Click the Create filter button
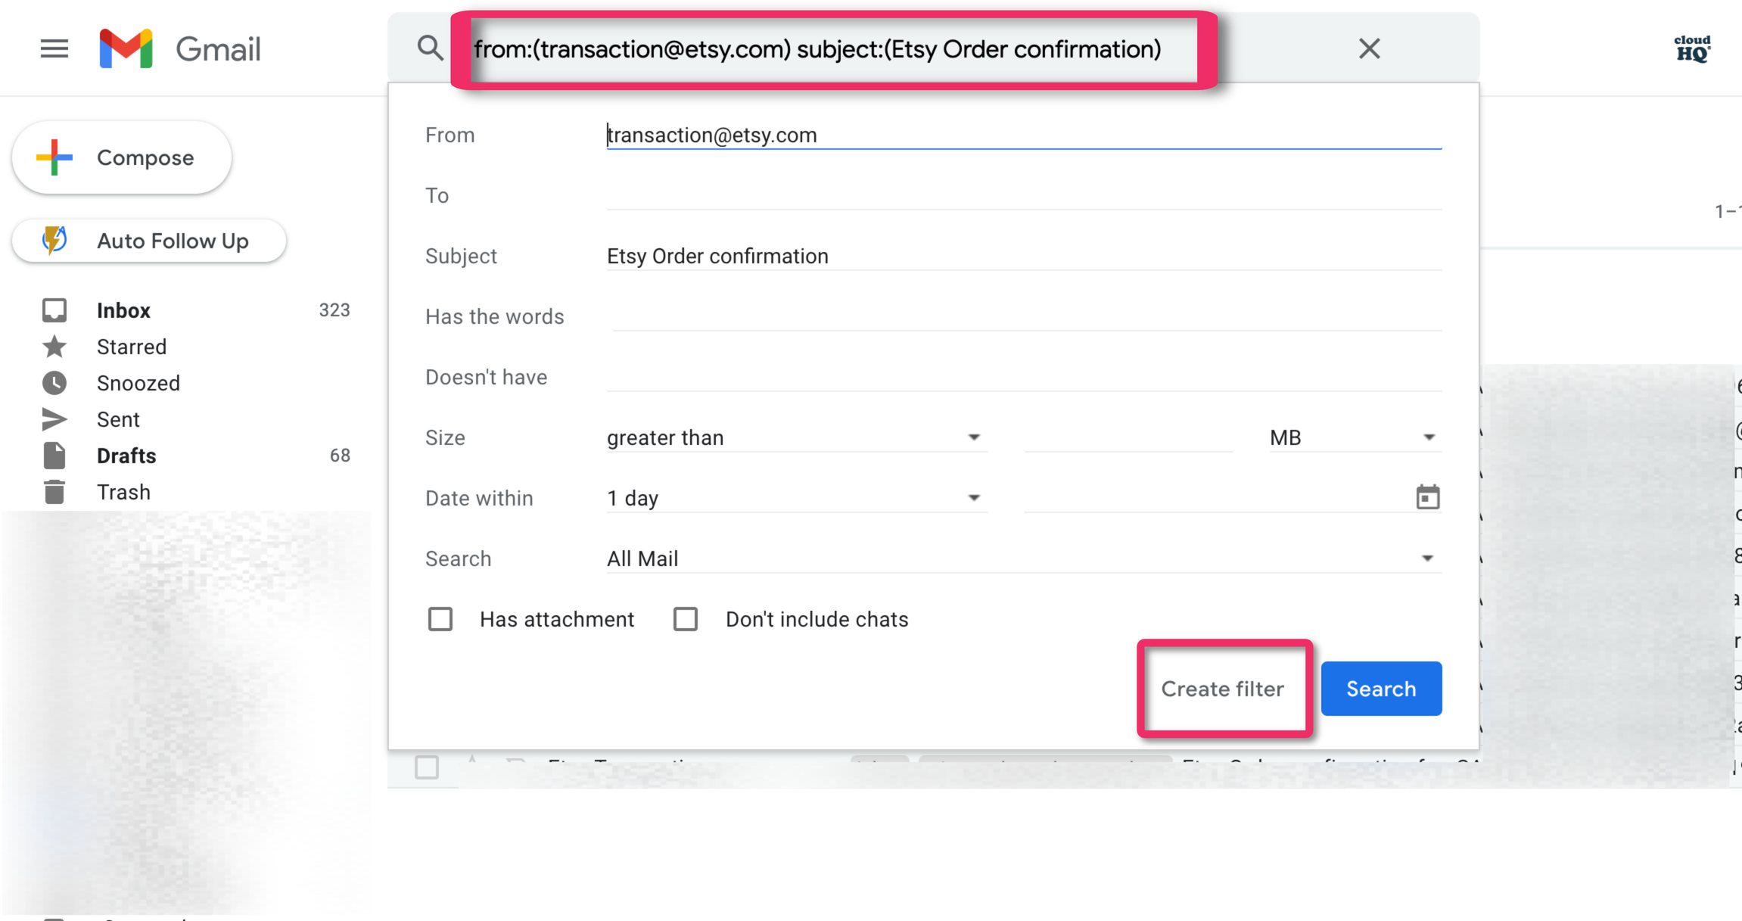This screenshot has width=1742, height=921. point(1222,689)
